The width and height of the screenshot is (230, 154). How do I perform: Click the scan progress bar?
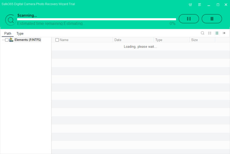(x=96, y=19)
